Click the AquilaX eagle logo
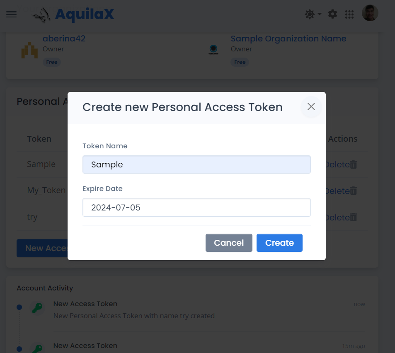Image resolution: width=395 pixels, height=353 pixels. point(43,16)
